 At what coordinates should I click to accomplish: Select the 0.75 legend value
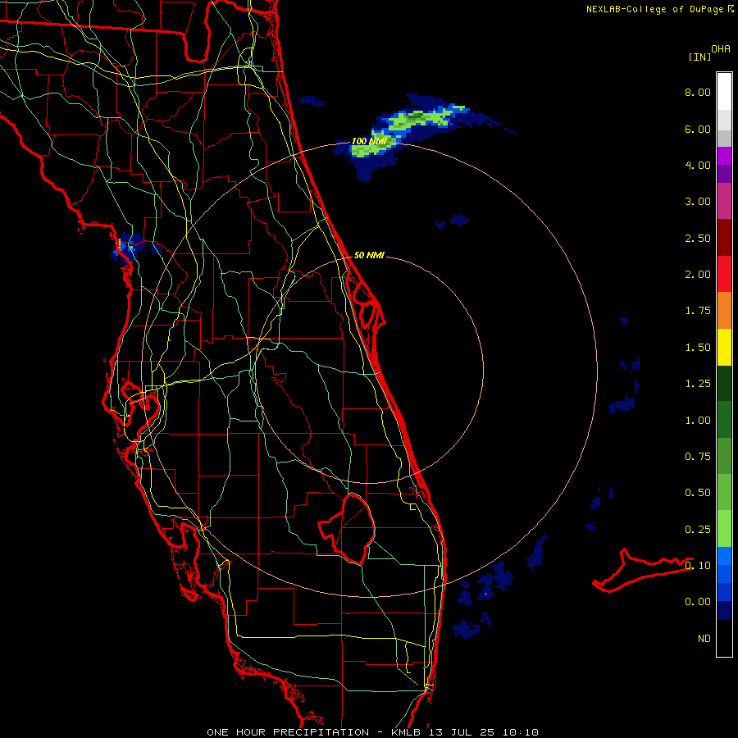(x=698, y=457)
